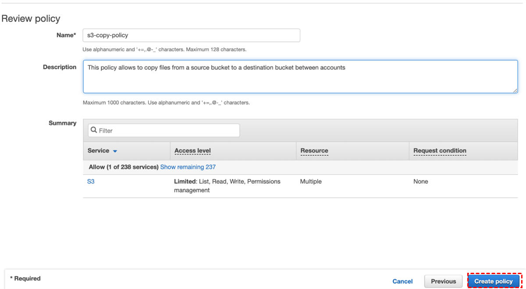Click the magnifier icon in the Filter box
526x289 pixels.
coord(93,130)
